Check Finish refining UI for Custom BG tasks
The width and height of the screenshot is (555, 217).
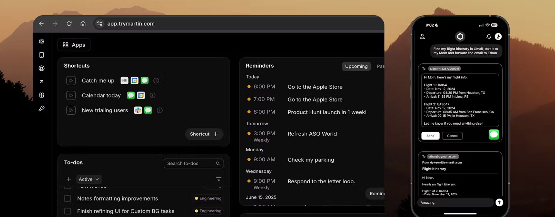point(67,211)
